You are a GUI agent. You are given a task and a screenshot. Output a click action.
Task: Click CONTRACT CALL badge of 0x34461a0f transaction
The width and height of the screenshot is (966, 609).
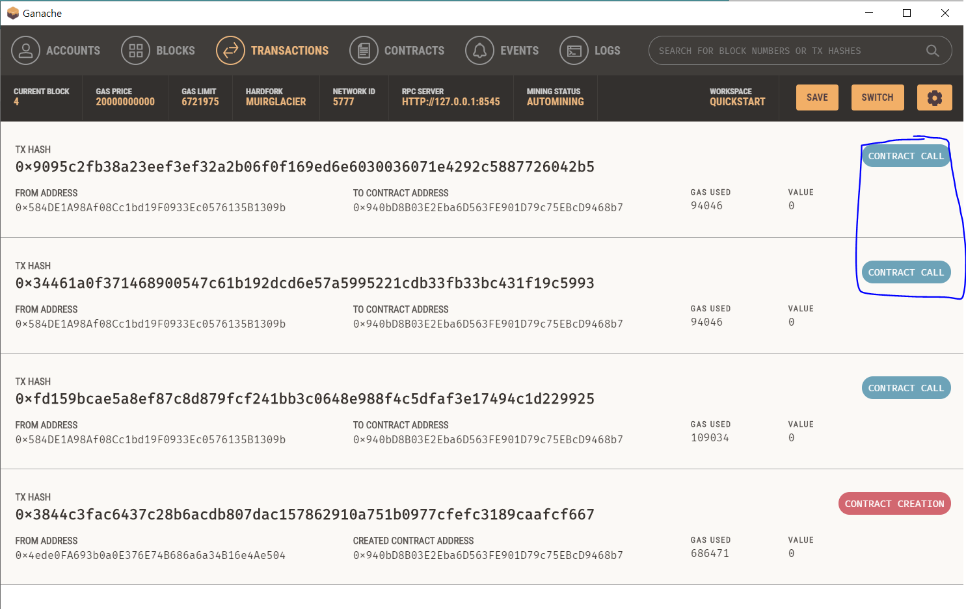coord(906,272)
